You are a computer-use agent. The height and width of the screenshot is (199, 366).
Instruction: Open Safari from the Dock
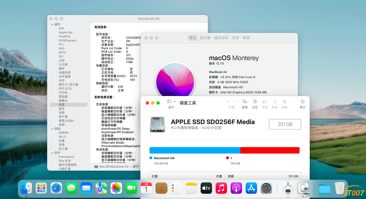(x=56, y=188)
